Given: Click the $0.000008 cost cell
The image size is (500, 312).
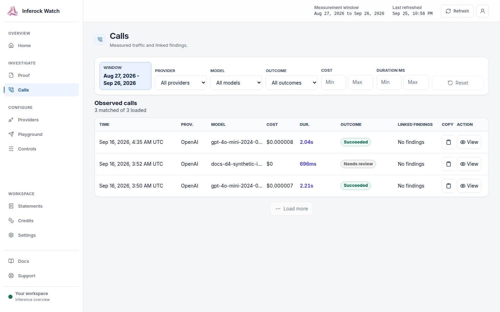Looking at the screenshot, I should tap(280, 142).
